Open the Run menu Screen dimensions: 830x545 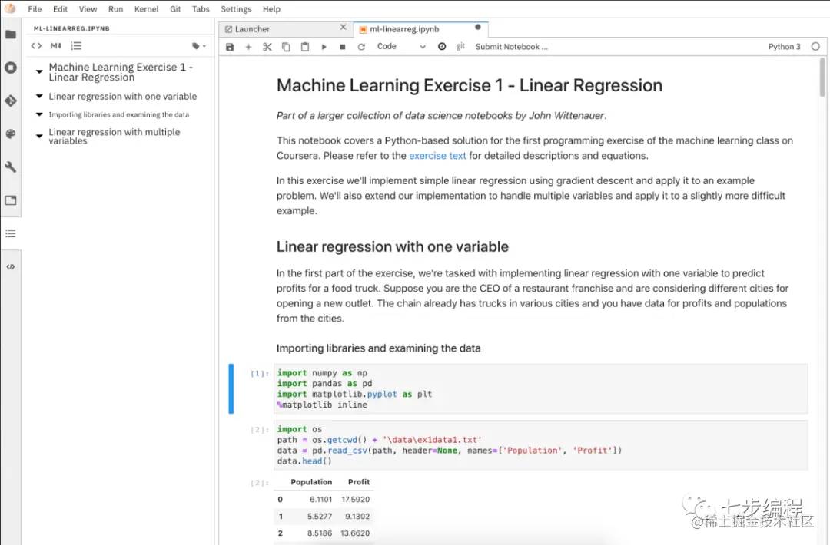click(x=115, y=9)
